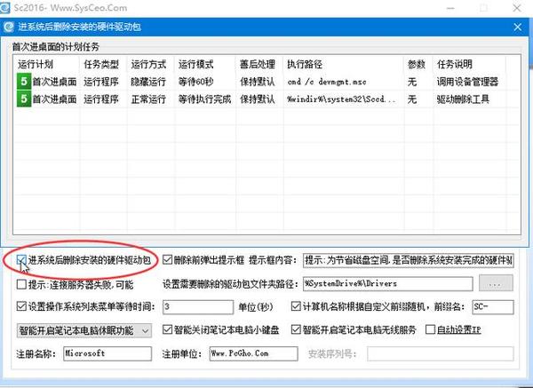Image resolution: width=533 pixels, height=388 pixels.
Task: Click the app icon in the blue dialog title bar
Action: point(8,27)
